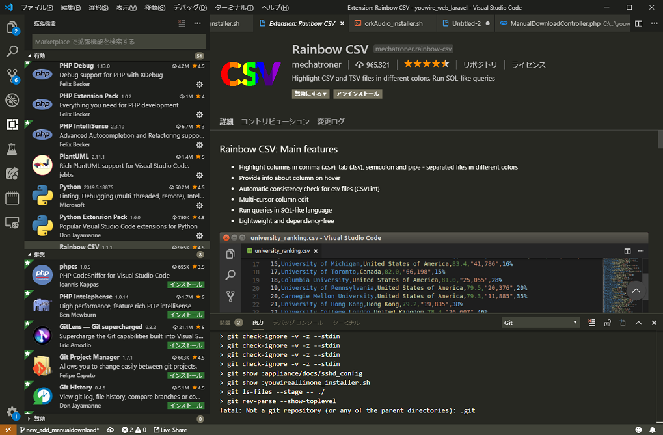Open gear settings for Python Extension Pack
The height and width of the screenshot is (435, 663).
point(200,236)
